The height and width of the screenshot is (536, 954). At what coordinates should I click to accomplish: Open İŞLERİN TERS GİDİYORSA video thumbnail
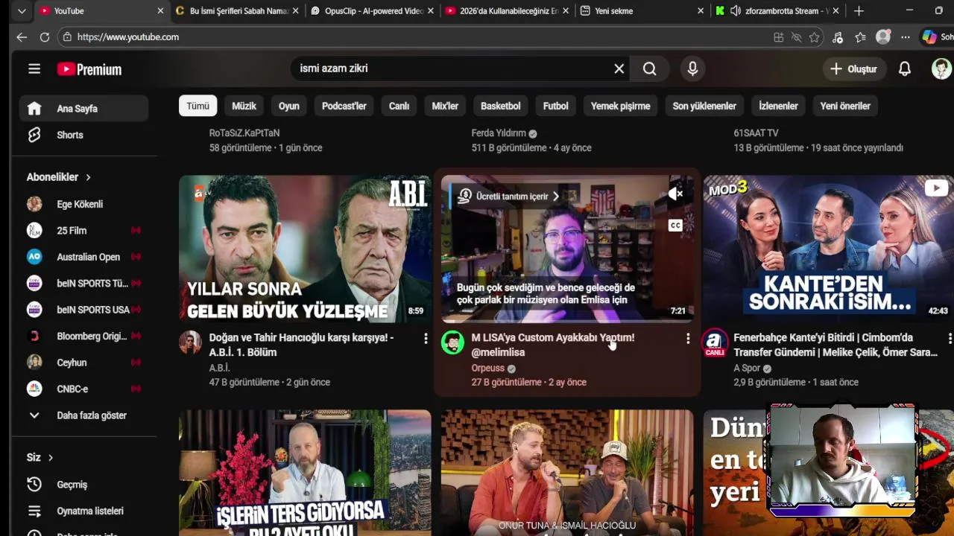[x=305, y=473]
